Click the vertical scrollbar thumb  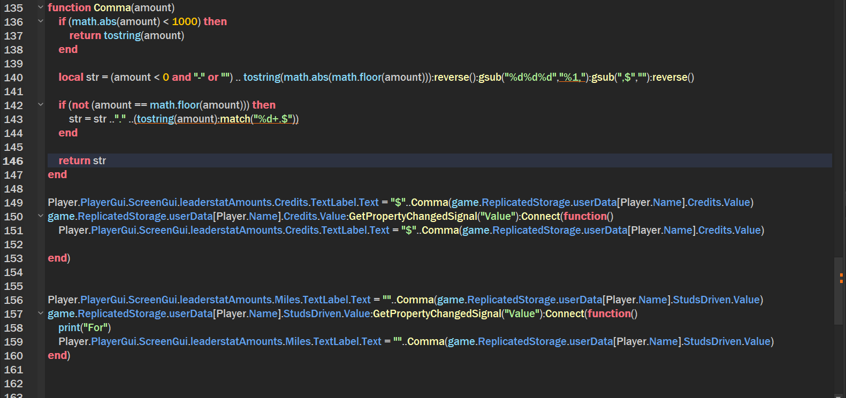839,290
